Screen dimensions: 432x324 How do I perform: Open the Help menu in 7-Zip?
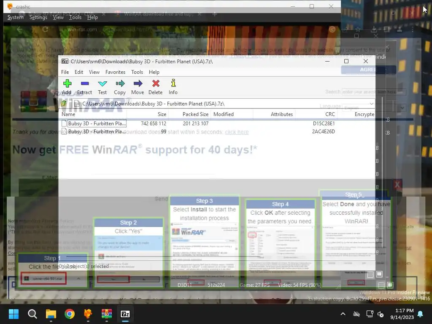pyautogui.click(x=154, y=72)
